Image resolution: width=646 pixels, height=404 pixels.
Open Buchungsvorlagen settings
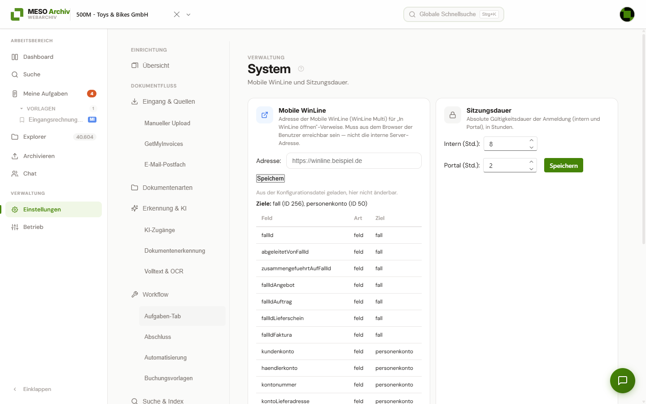pos(182,378)
